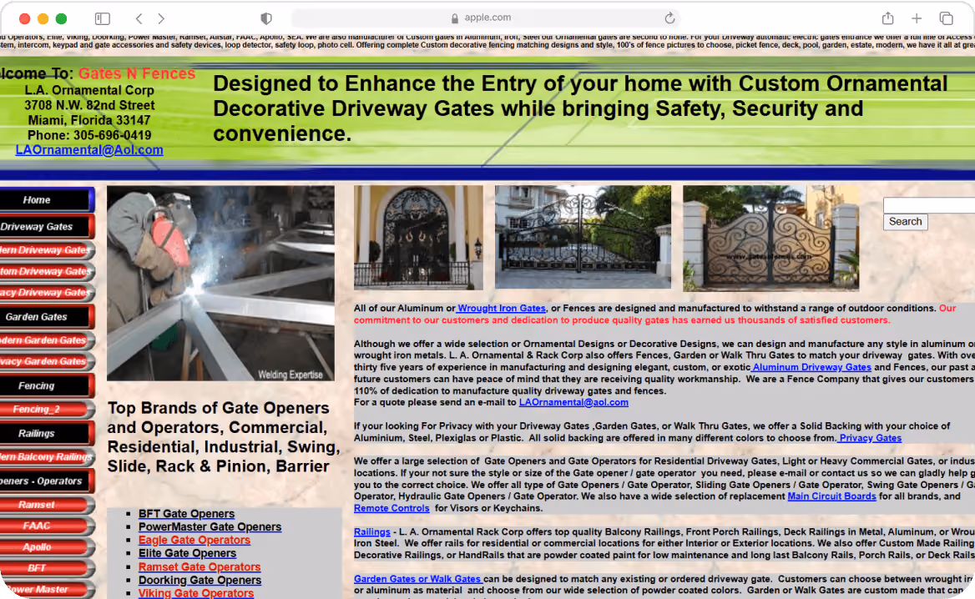This screenshot has height=599, width=975.
Task: Click the brown scroll-pattern gate photo
Action: pos(771,239)
